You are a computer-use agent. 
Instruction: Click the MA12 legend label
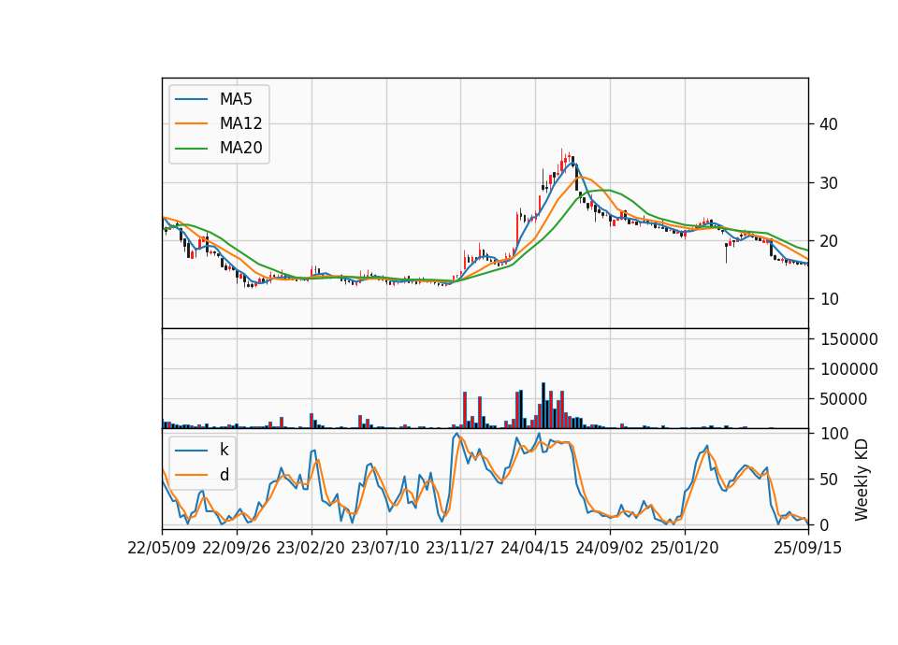pos(240,123)
